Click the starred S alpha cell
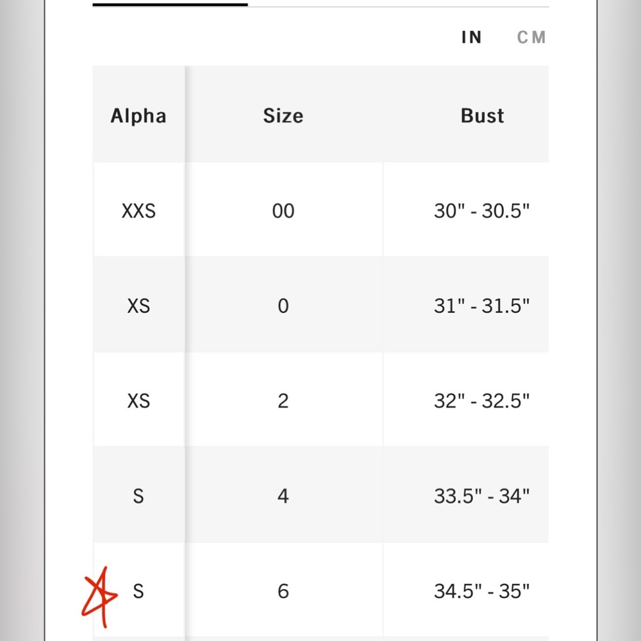Image resolution: width=641 pixels, height=641 pixels. (x=138, y=590)
